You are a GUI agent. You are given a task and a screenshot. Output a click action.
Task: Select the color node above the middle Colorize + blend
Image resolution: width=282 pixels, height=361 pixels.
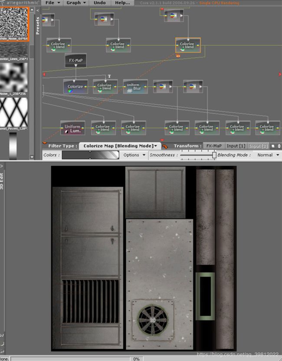click(x=104, y=19)
